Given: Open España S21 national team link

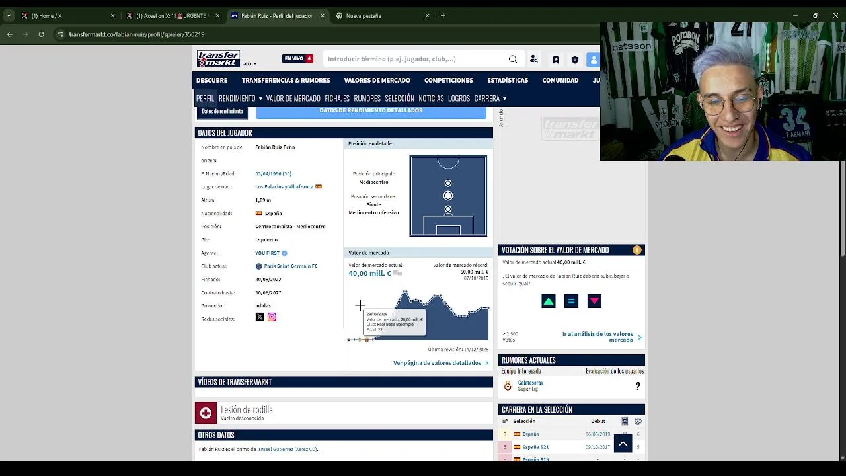Looking at the screenshot, I should click(535, 447).
